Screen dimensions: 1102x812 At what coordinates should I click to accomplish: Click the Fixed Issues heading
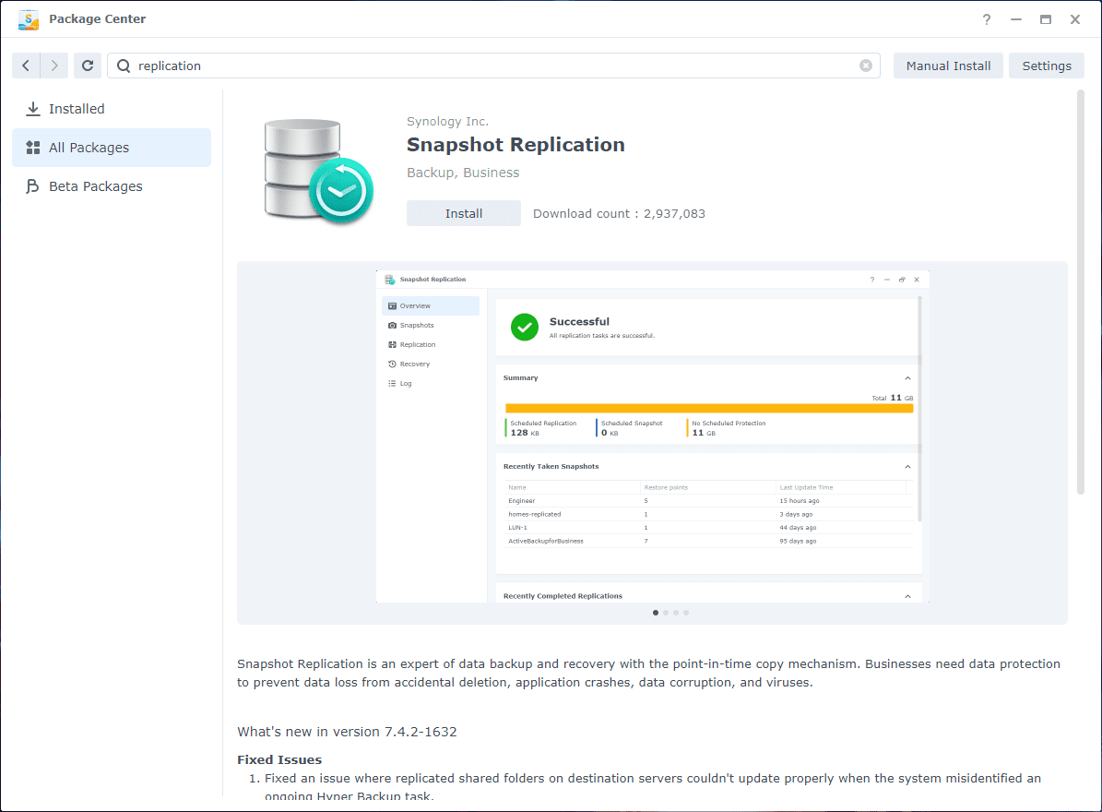[279, 760]
